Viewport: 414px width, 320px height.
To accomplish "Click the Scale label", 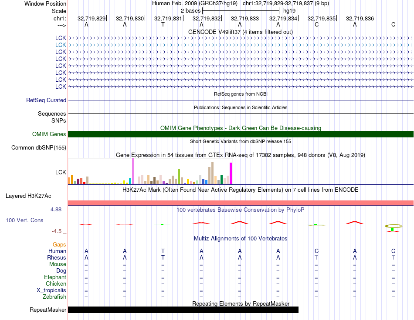I will (x=59, y=11).
